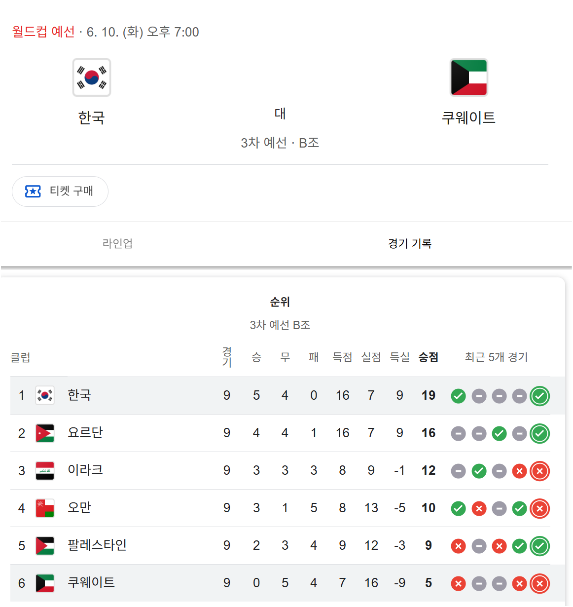Open 요르단 team name in standings
Image resolution: width=573 pixels, height=607 pixels.
click(85, 432)
